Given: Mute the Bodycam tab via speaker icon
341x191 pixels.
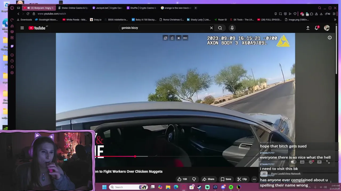Looking at the screenshot, I should coord(29,8).
